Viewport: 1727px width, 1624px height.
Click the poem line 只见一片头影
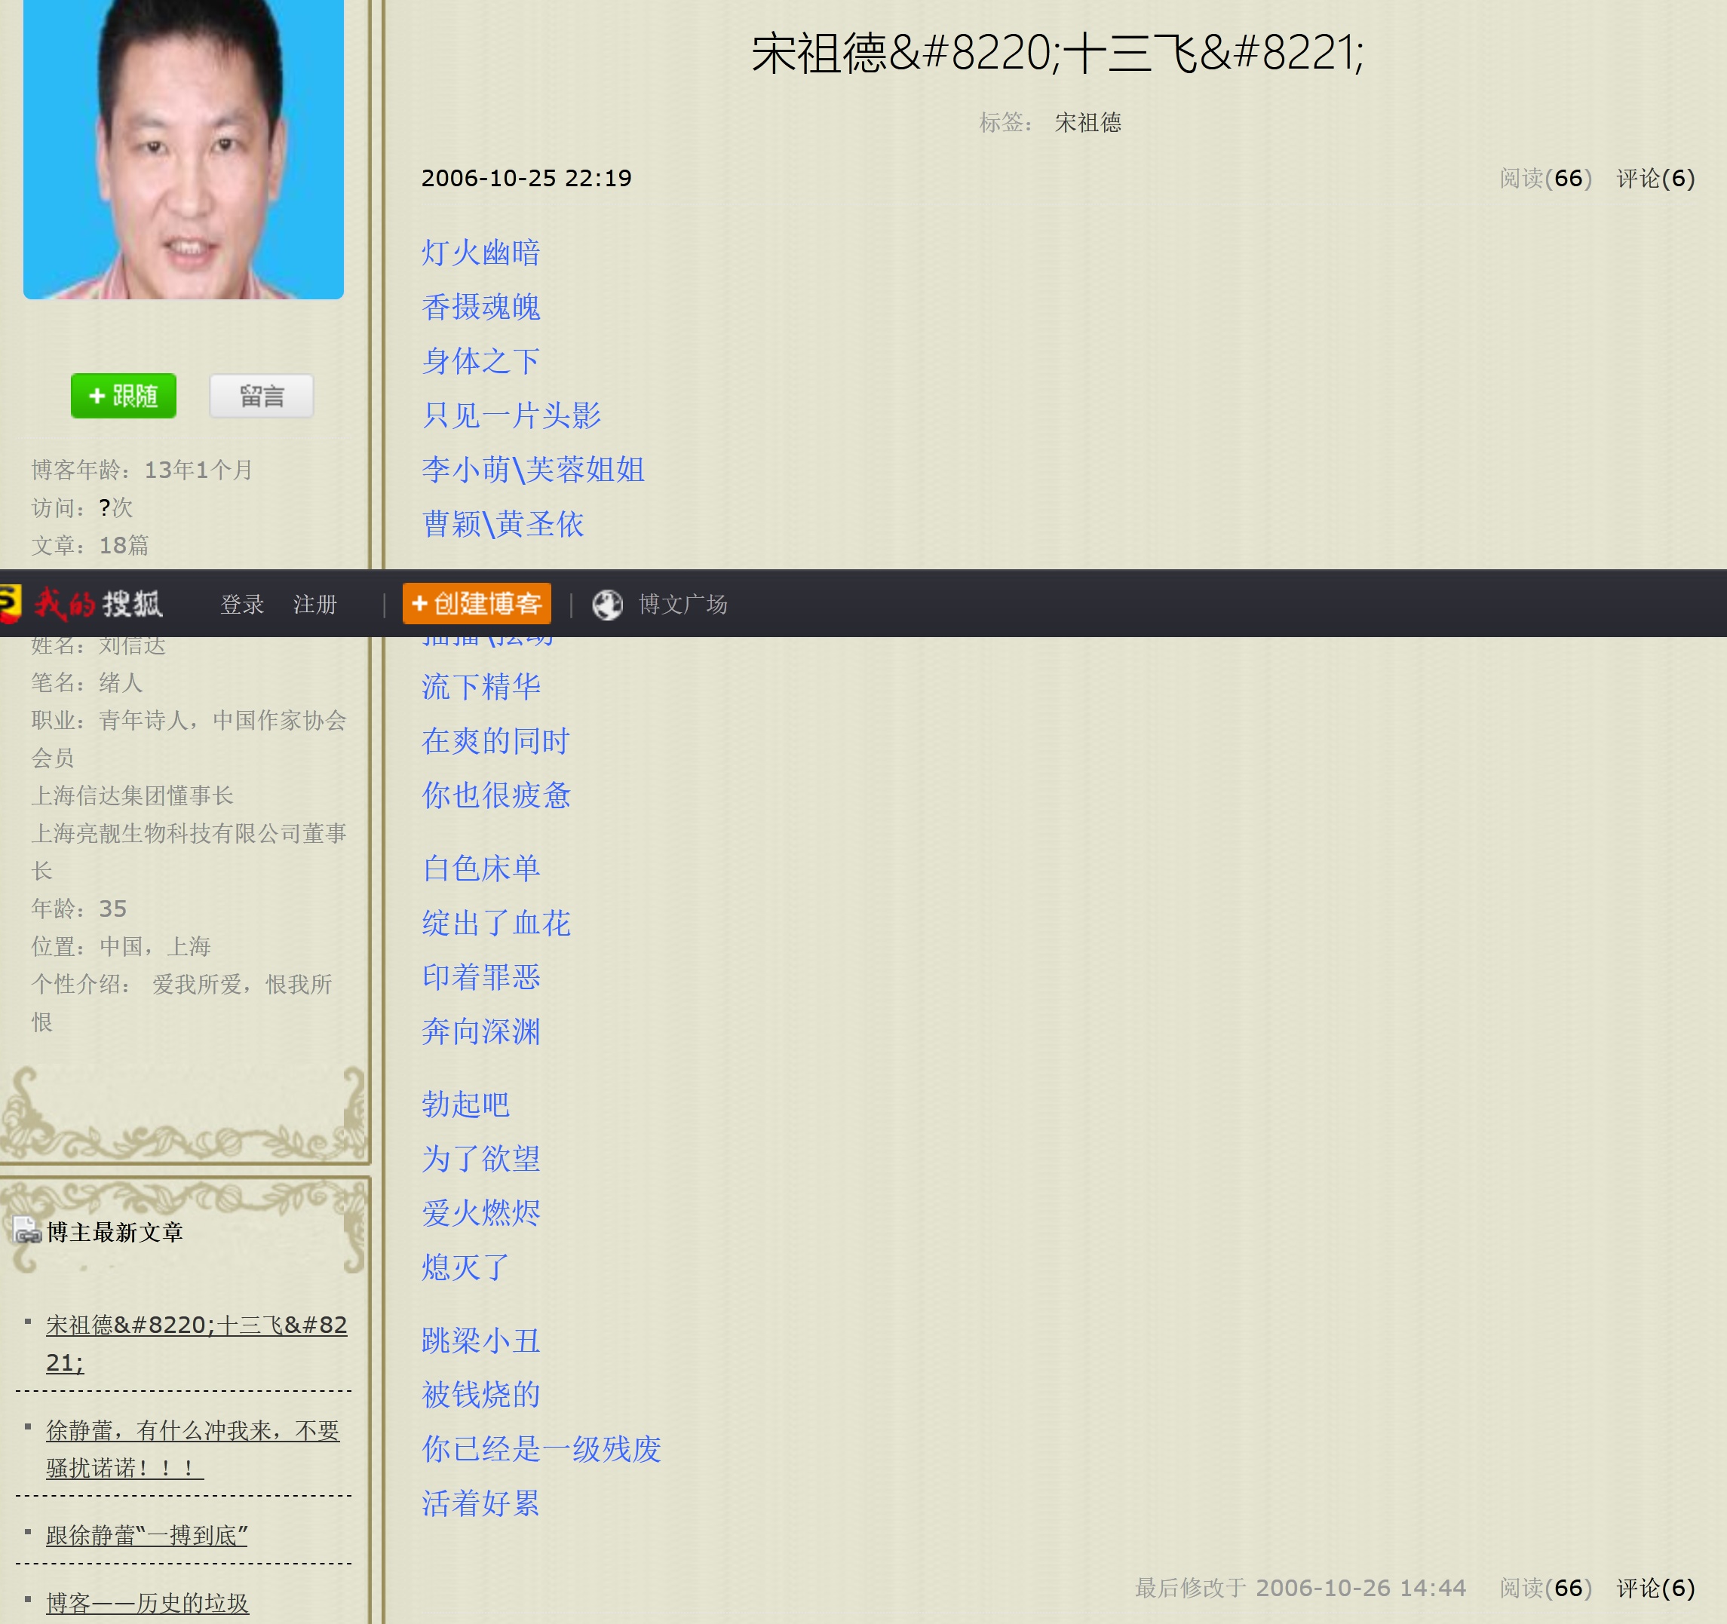(x=511, y=416)
